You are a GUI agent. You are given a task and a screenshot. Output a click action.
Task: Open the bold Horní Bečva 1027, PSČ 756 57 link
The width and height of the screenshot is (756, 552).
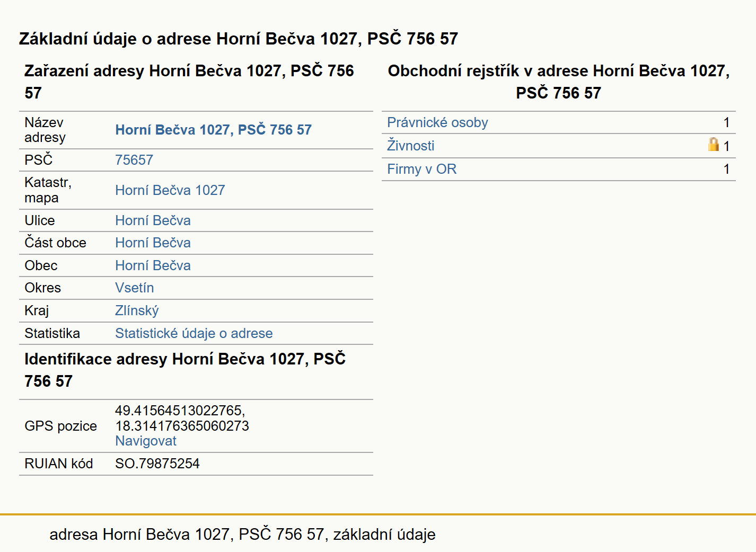point(213,130)
